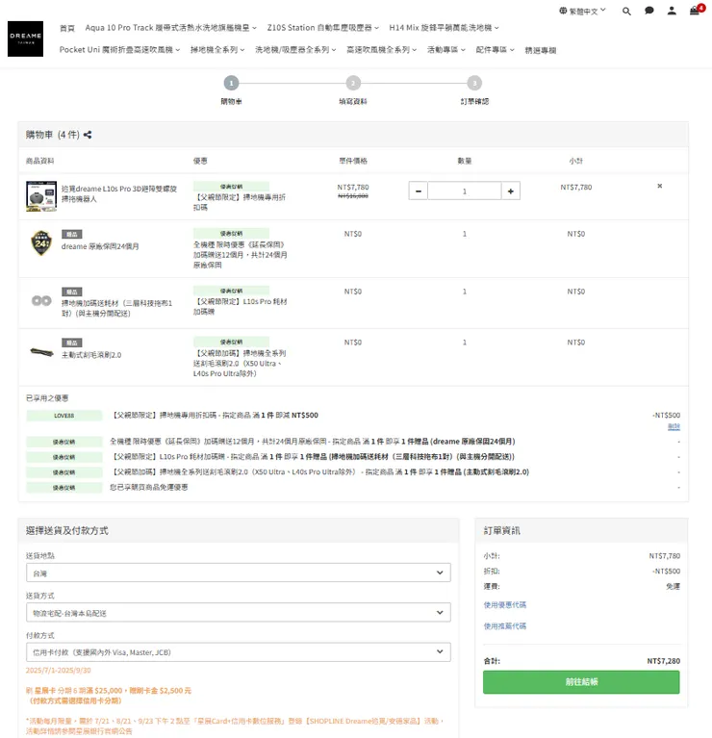The height and width of the screenshot is (738, 712).
Task: Click the discount value -NT$500 in order info
Action: tap(667, 571)
